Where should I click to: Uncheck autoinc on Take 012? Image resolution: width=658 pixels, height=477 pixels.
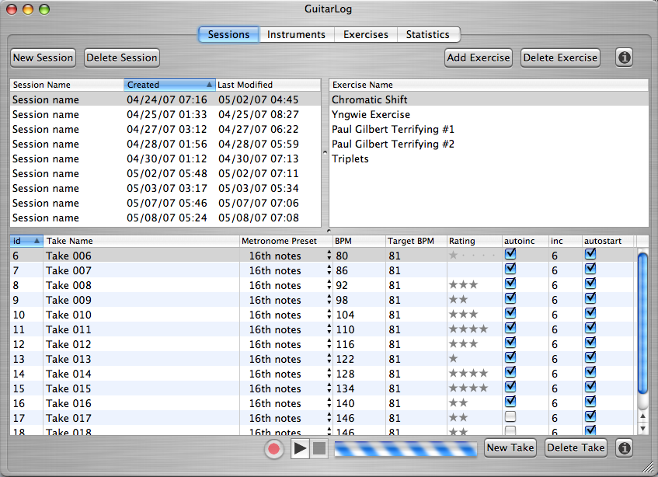click(510, 343)
